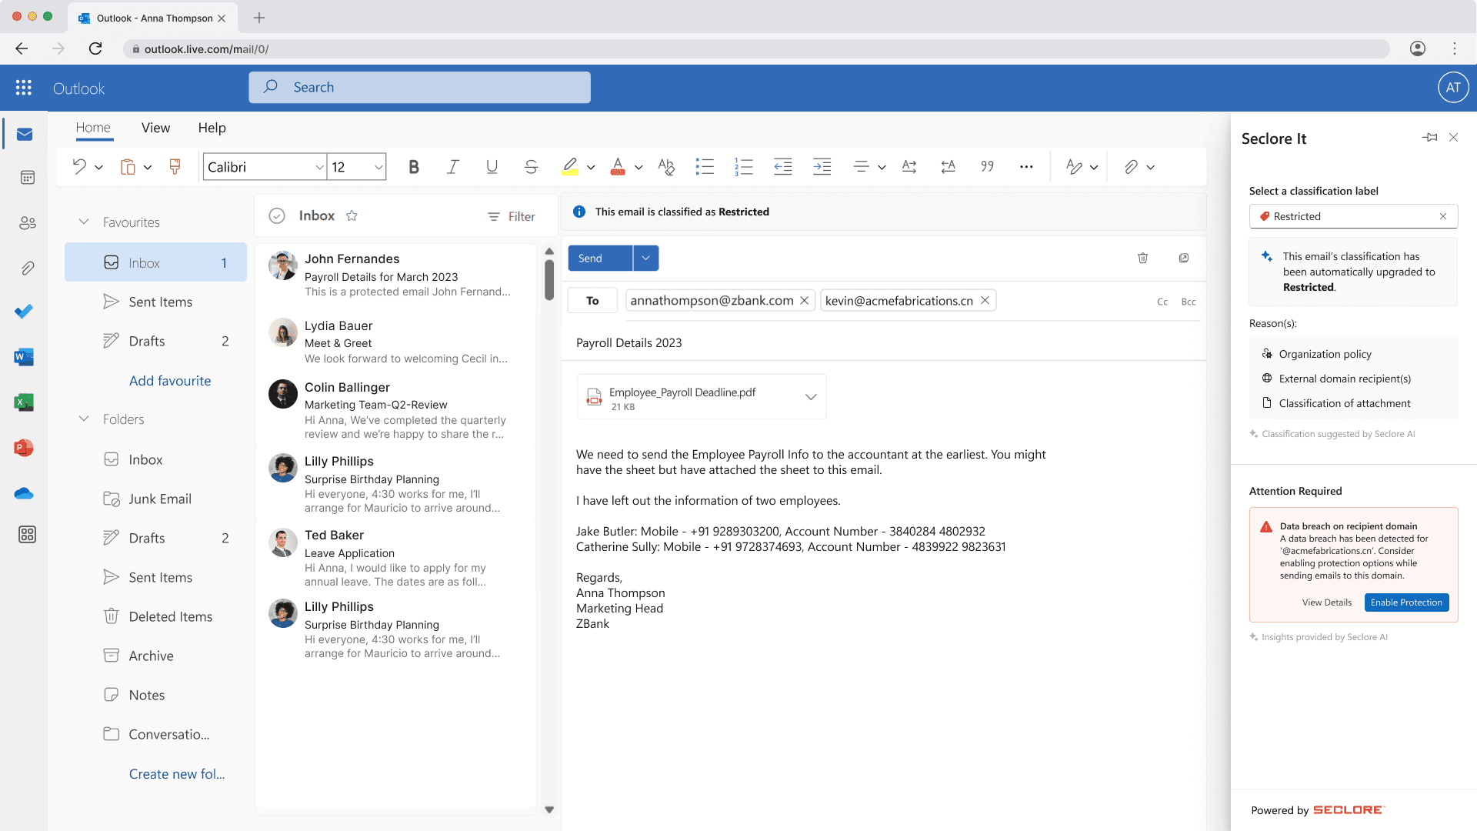
Task: Open the yellow highlight color picker
Action: click(591, 167)
